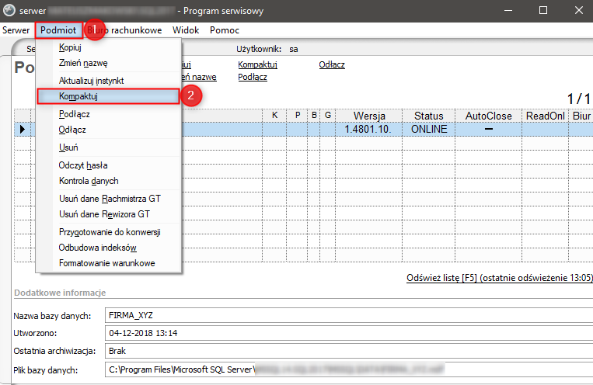Open the Podmiot menu
Viewport: 593px width, 385px height.
58,30
